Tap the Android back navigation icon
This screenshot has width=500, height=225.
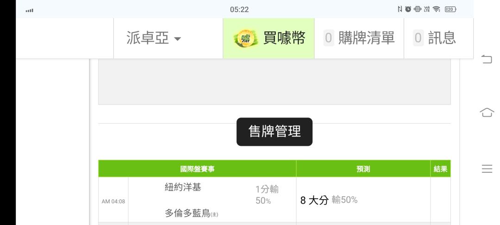[487, 59]
